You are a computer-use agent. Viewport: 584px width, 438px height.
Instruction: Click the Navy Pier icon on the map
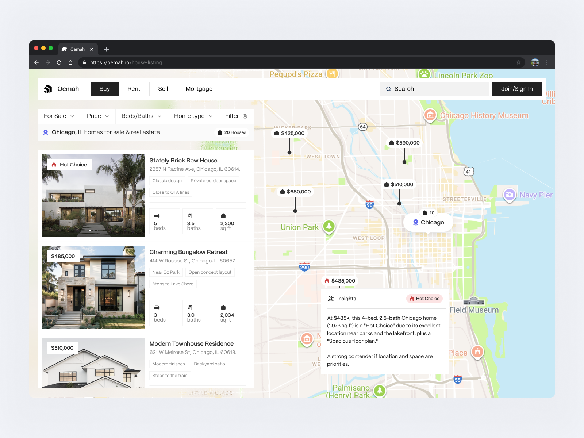[510, 196]
